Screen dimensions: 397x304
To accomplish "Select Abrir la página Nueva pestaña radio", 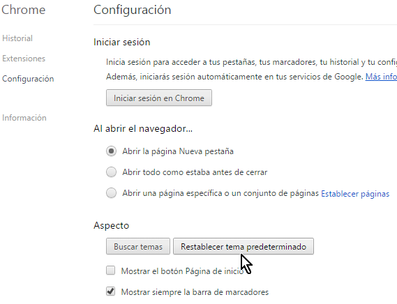I will coord(111,151).
